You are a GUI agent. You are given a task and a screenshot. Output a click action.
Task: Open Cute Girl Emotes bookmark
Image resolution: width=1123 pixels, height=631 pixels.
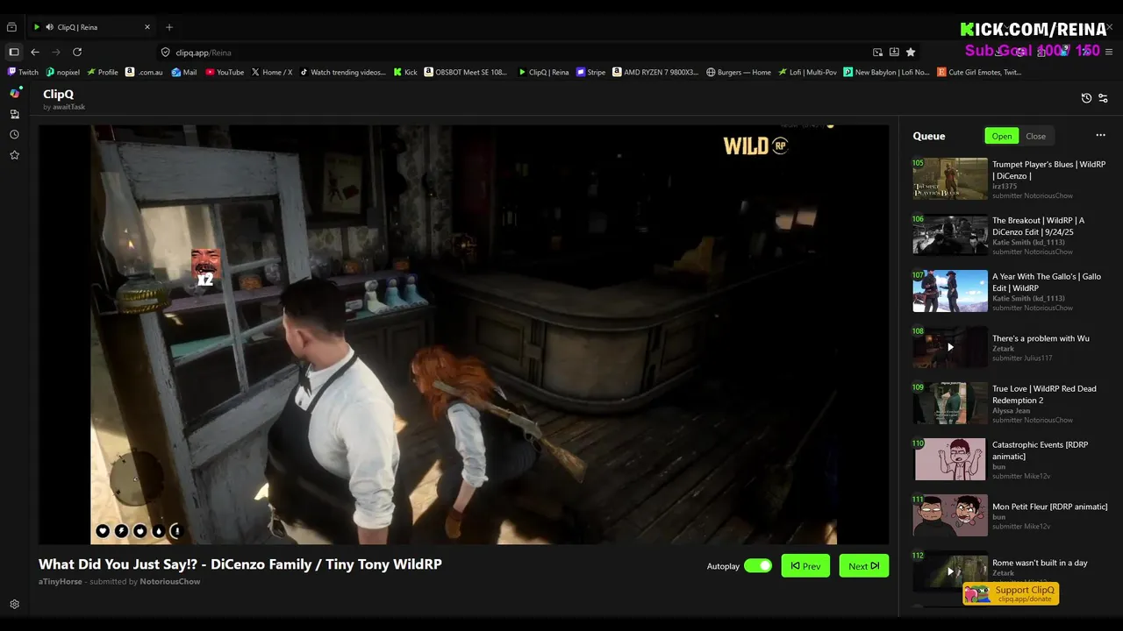[979, 73]
